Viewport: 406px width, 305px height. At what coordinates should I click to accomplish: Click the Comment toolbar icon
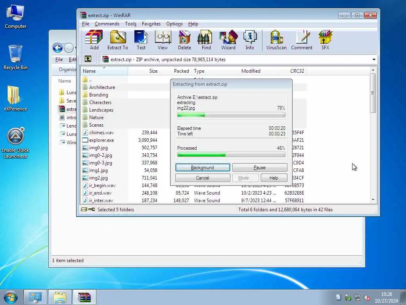pyautogui.click(x=302, y=40)
